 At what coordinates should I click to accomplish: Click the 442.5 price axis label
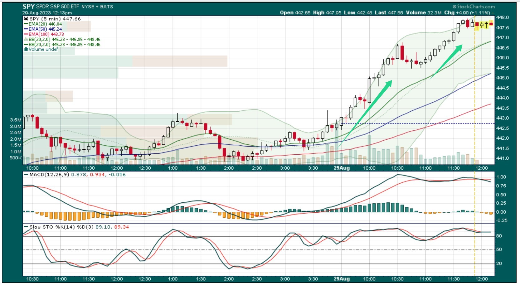(x=502, y=128)
